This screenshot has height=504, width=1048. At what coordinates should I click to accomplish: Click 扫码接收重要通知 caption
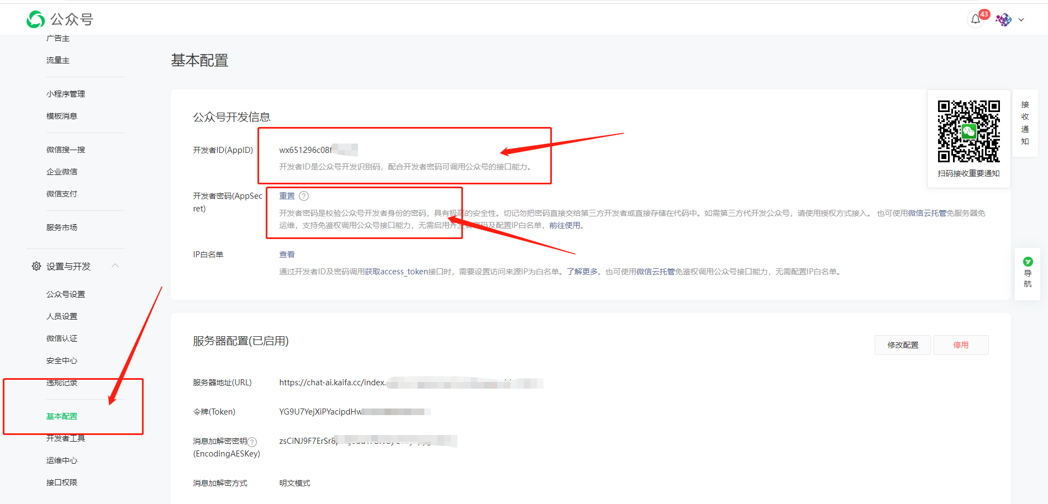coord(968,173)
